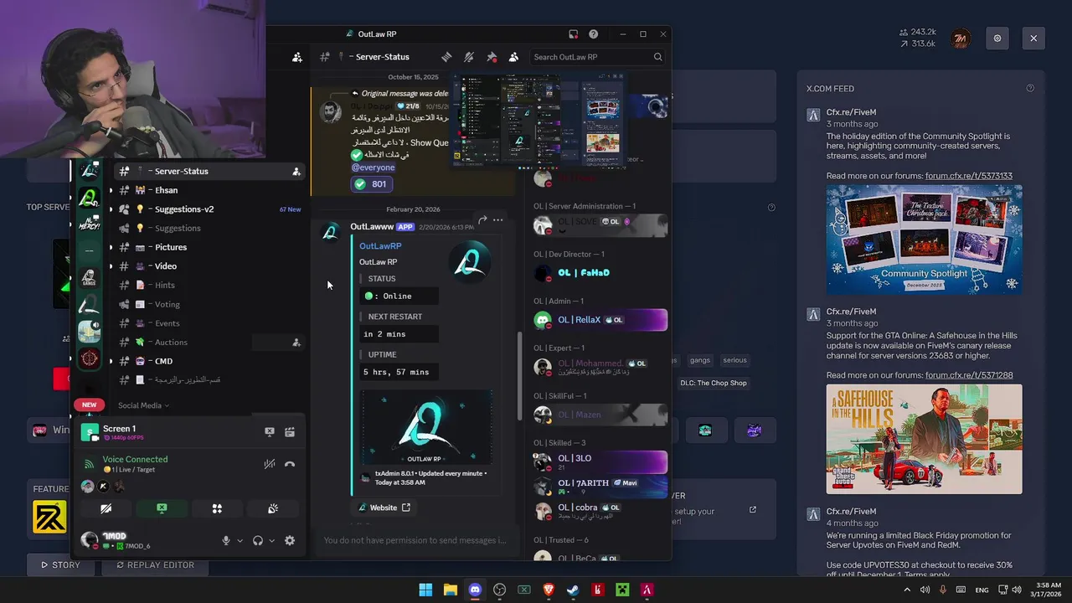This screenshot has width=1072, height=603.
Task: Open member OL | FaHaD profile
Action: 600,273
